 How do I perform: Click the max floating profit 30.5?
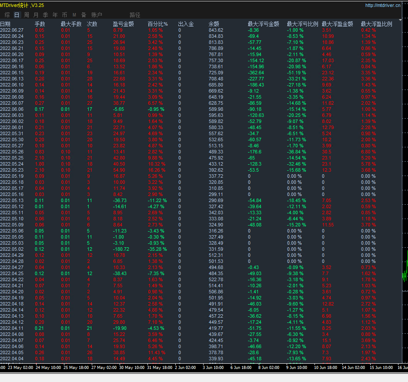(x=327, y=152)
